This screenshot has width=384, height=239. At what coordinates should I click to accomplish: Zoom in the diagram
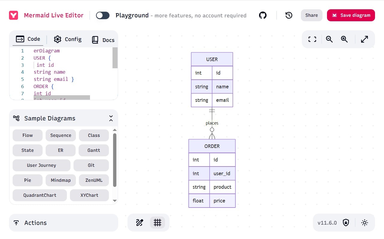[x=344, y=39]
